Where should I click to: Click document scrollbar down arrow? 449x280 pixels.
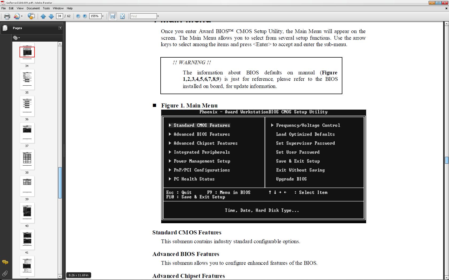(447, 277)
